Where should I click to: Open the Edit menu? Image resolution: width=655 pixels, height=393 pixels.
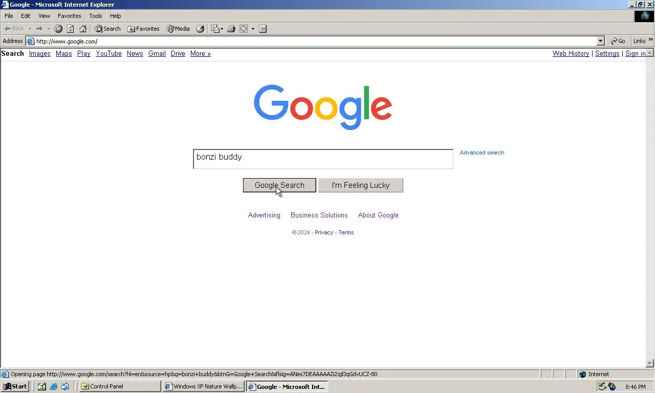pyautogui.click(x=26, y=16)
